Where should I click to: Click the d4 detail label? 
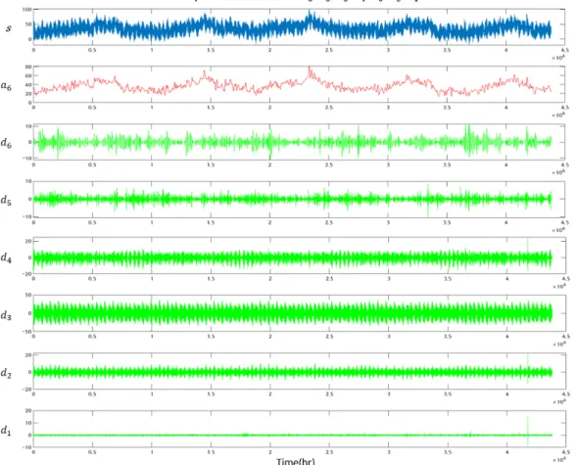[6, 258]
